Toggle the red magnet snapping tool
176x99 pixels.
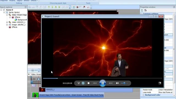[77, 7]
